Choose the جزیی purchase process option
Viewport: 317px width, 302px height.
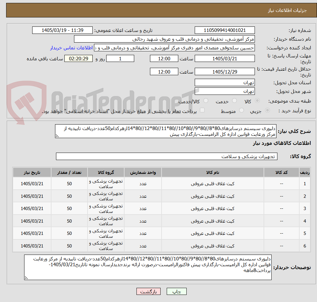[267, 110]
